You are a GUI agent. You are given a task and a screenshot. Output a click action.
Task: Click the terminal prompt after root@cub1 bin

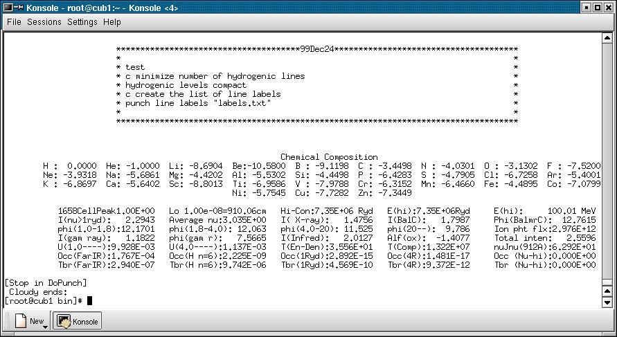(x=89, y=300)
